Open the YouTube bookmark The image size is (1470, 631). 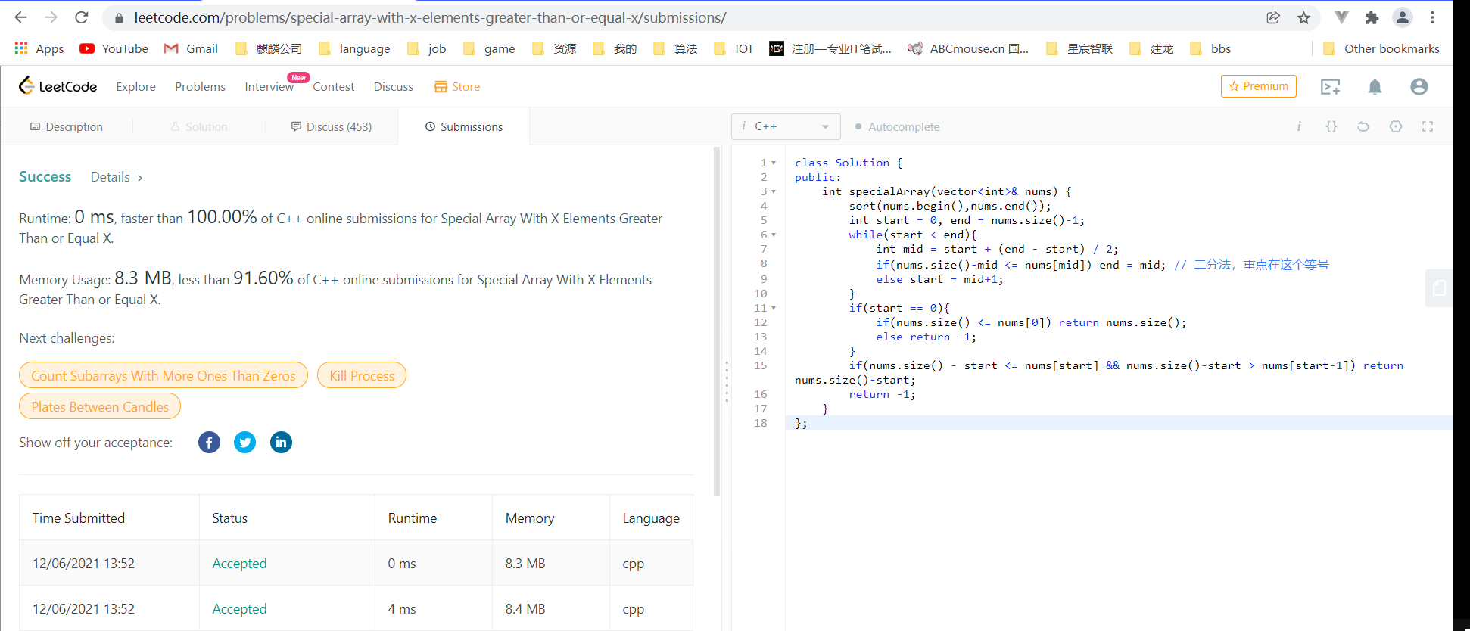pos(114,48)
